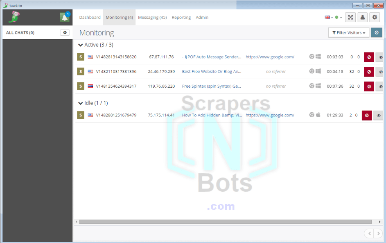Click the teal circular button beside Filter Visitors
Screen dimensions: 386x243
[x=377, y=33]
